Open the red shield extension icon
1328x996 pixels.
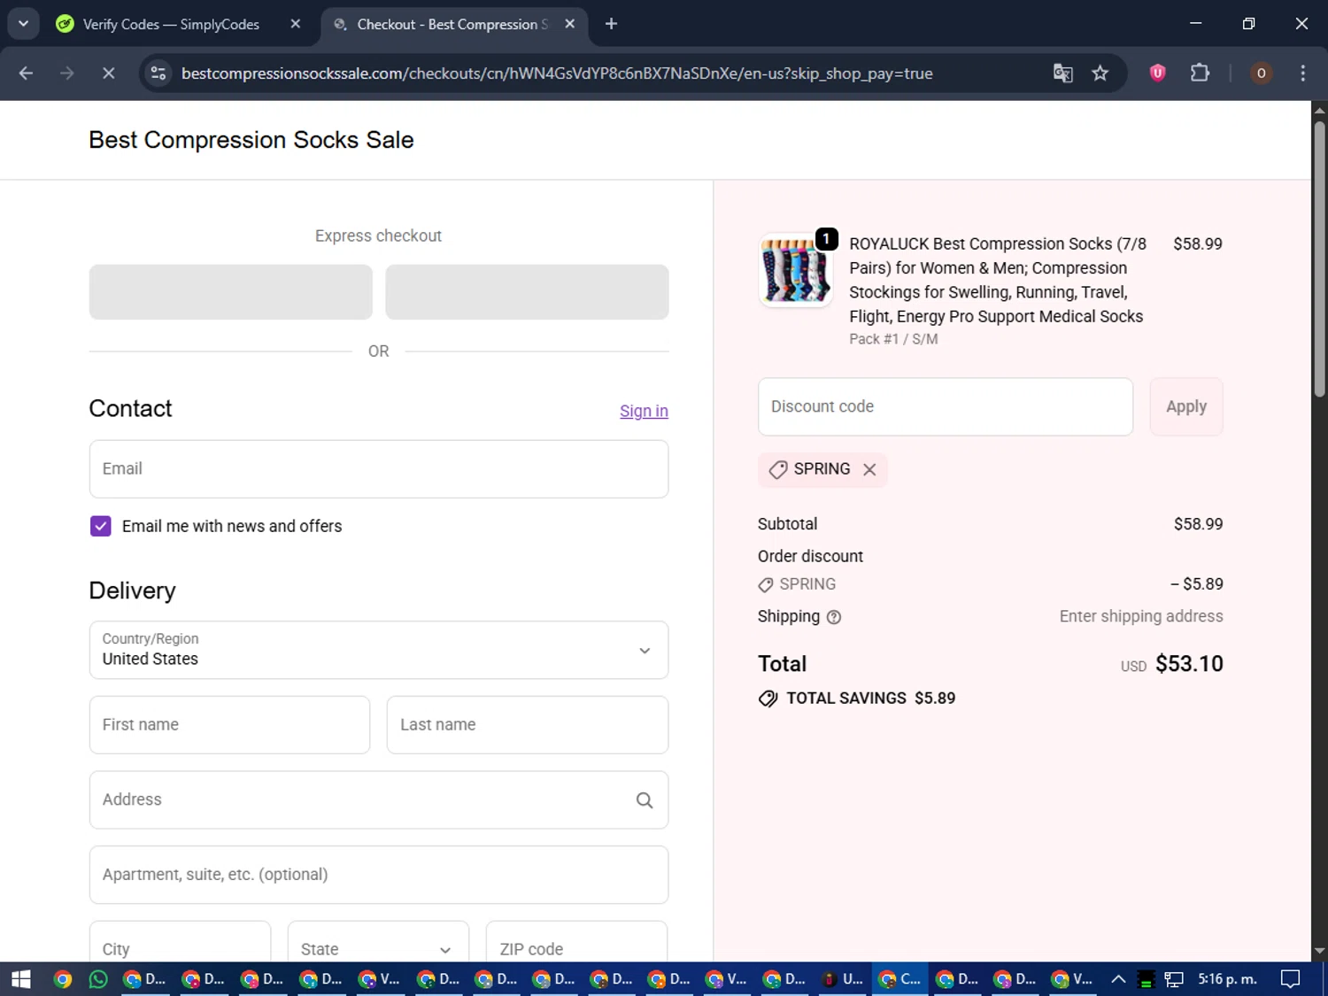[1157, 73]
